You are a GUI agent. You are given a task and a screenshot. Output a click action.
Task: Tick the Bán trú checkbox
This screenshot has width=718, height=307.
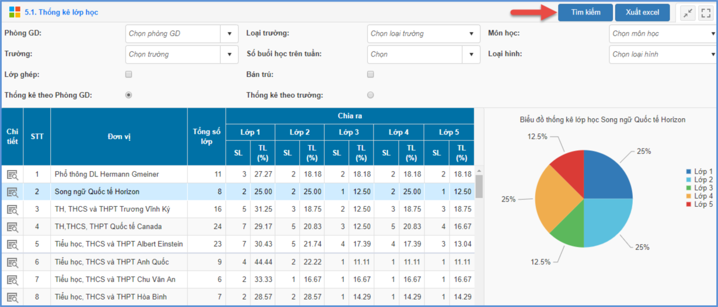(x=370, y=75)
